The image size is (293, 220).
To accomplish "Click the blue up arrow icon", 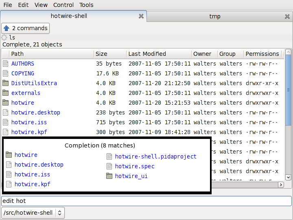I will point(7,28).
